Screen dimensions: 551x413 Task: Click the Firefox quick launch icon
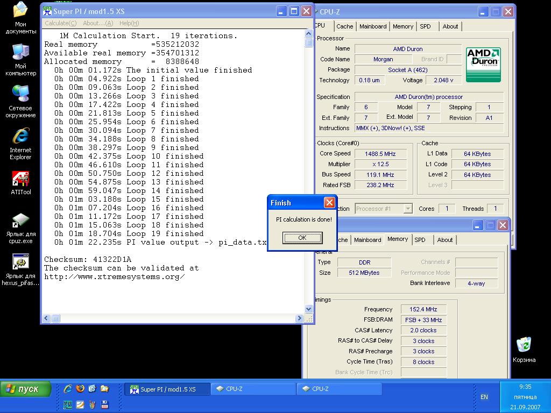pos(81,389)
